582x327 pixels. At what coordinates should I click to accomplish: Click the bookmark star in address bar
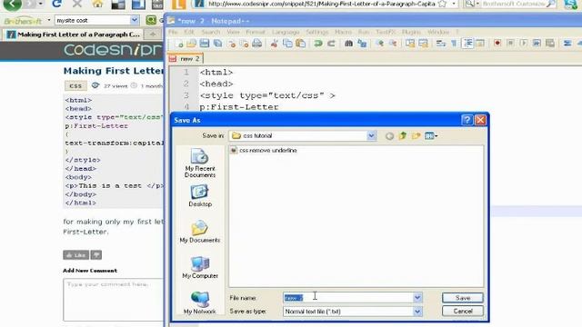[442, 4]
